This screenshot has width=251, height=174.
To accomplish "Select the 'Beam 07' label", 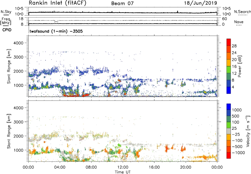I will [x=122, y=3].
